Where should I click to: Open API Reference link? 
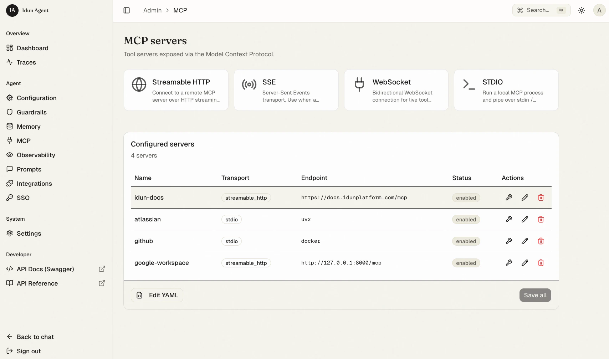[37, 283]
